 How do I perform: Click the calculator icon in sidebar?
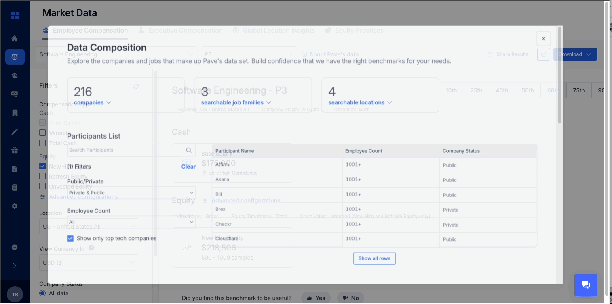point(14,187)
